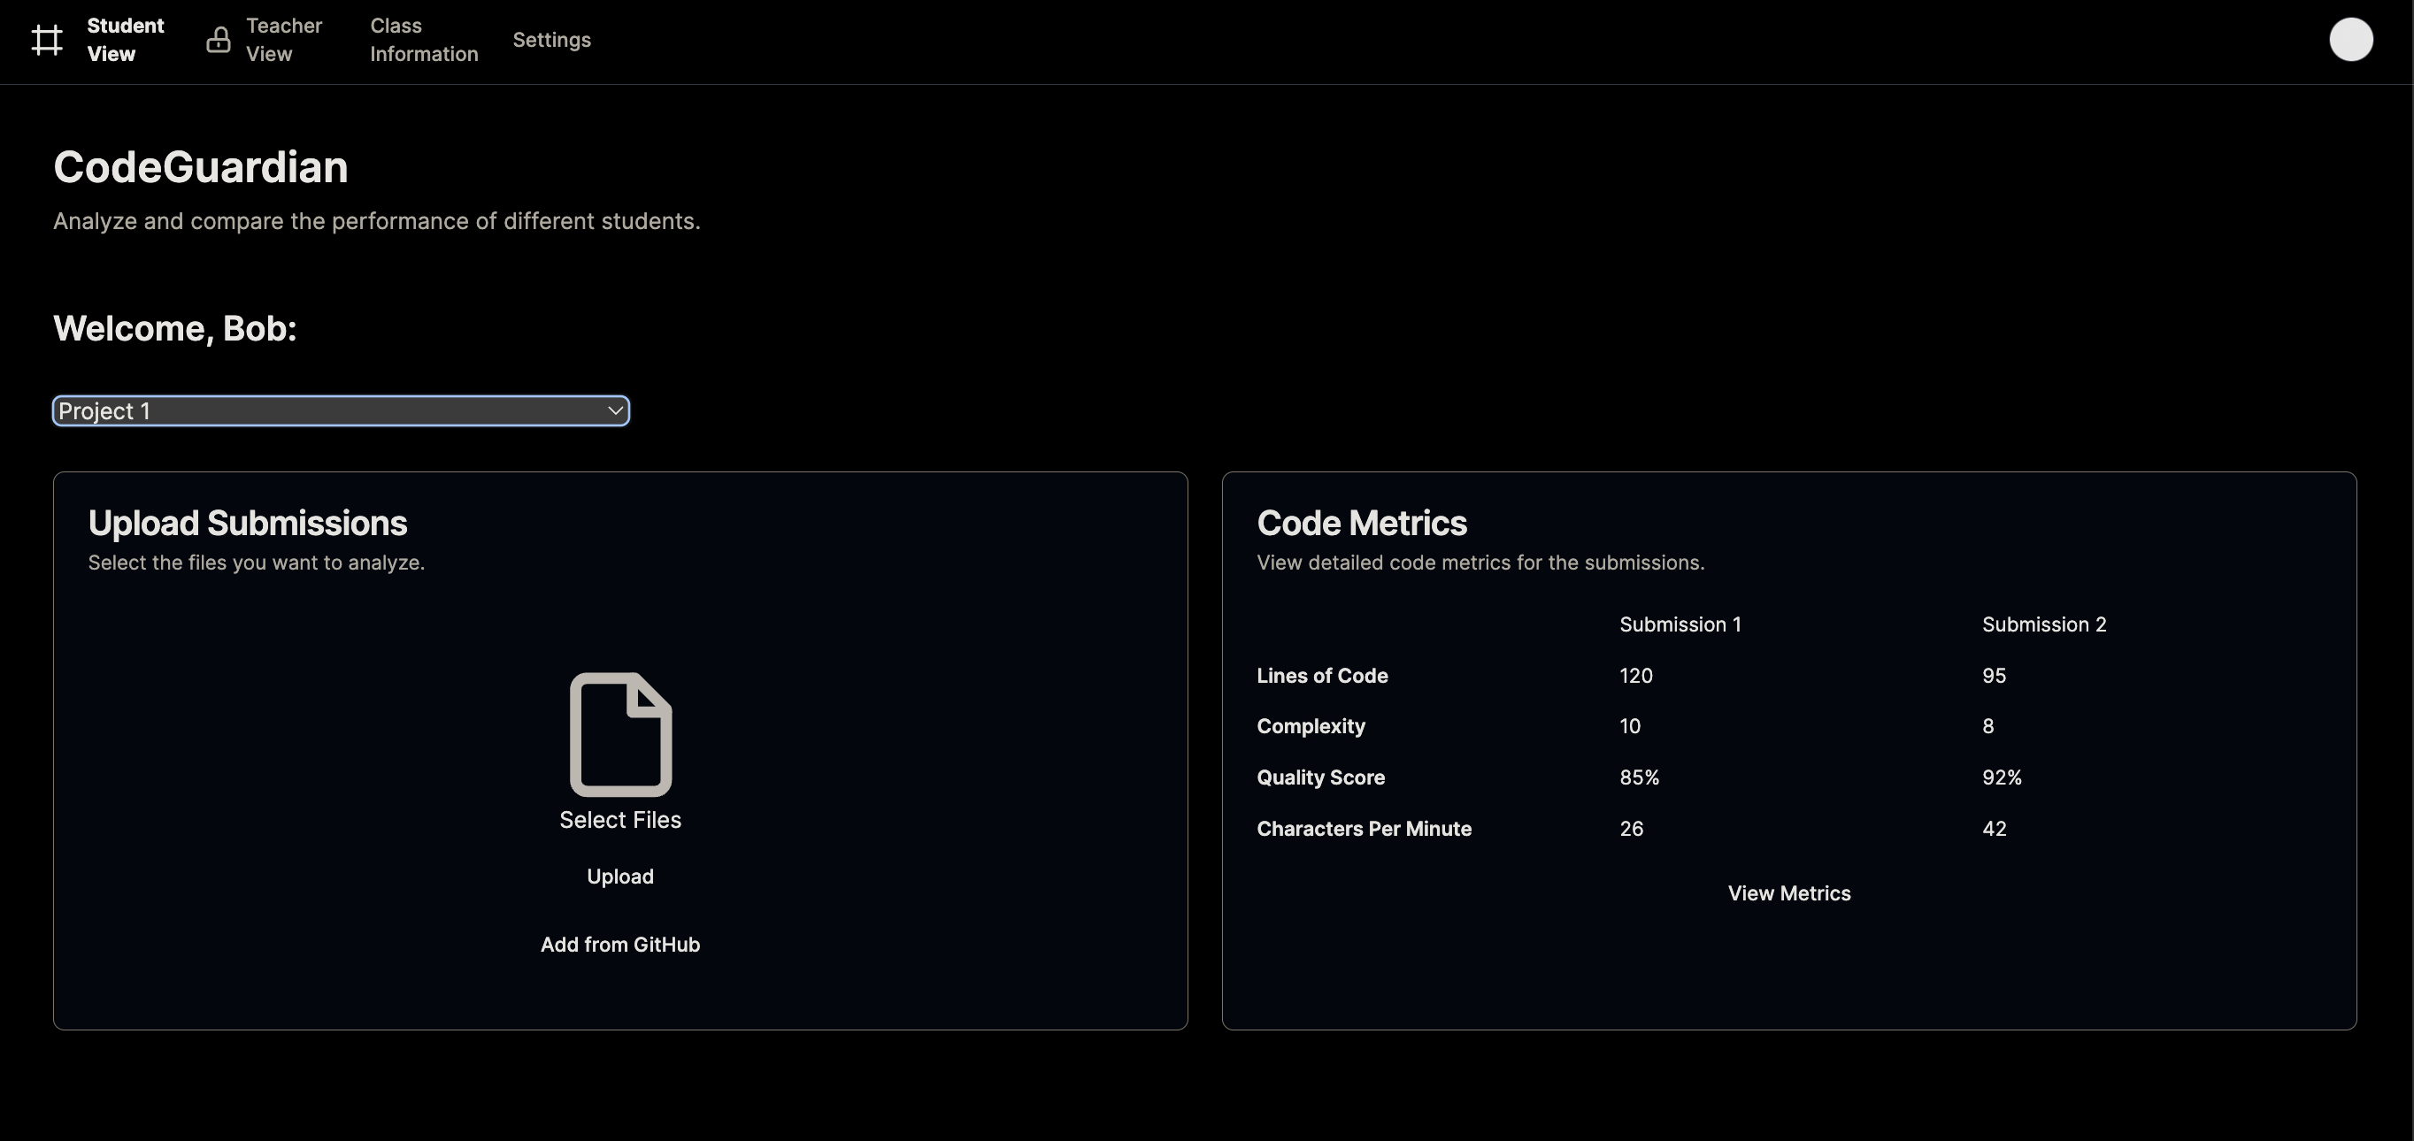Image resolution: width=2414 pixels, height=1141 pixels.
Task: Click Add from GitHub button
Action: 619,945
